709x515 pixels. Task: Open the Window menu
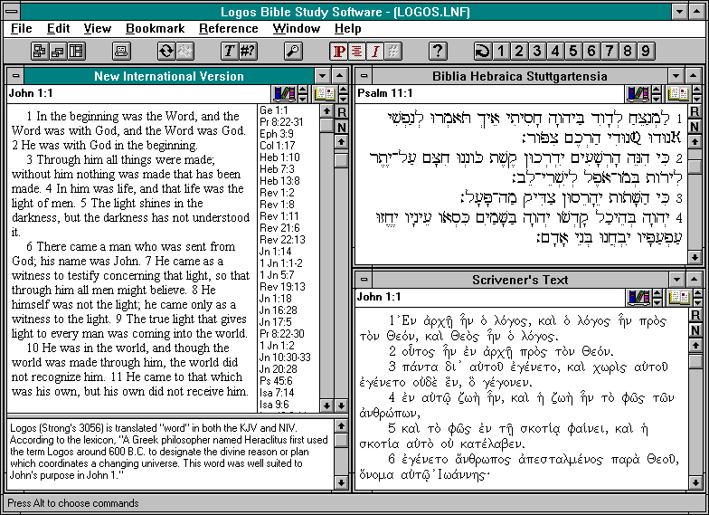[x=297, y=29]
